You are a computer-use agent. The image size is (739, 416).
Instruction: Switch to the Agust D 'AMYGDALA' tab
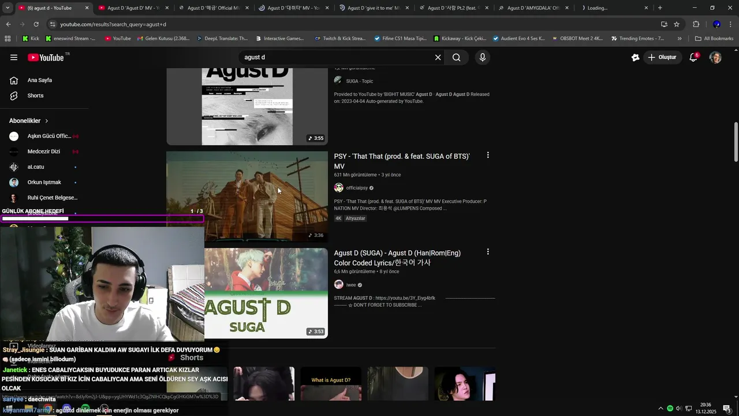pyautogui.click(x=535, y=8)
